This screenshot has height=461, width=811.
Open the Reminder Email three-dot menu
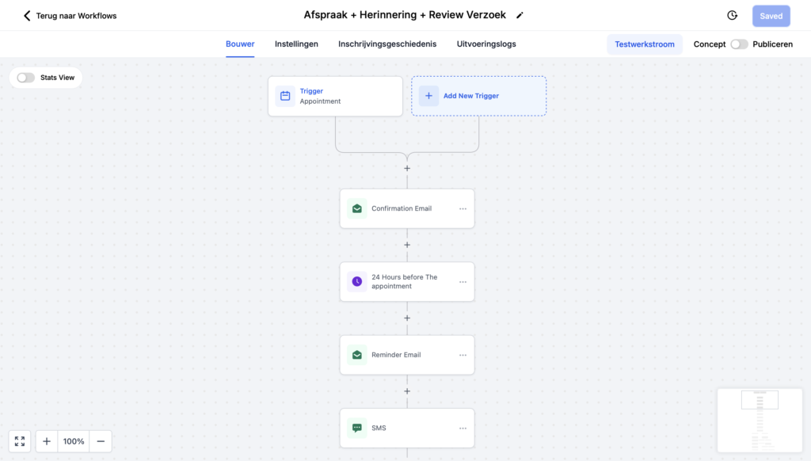point(463,355)
